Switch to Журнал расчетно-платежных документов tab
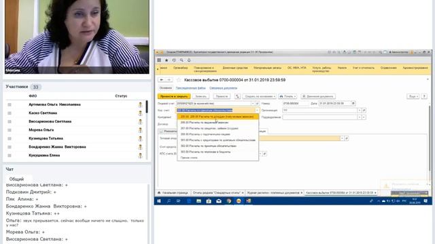435x244 pixels. [x=274, y=192]
